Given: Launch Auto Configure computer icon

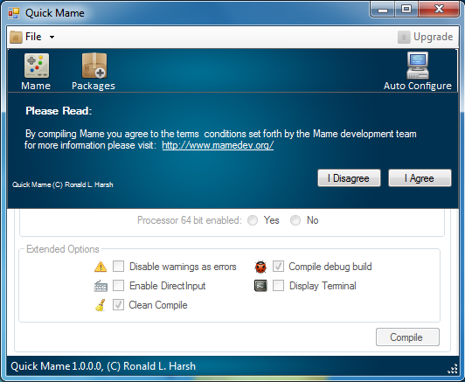Looking at the screenshot, I should [x=418, y=66].
